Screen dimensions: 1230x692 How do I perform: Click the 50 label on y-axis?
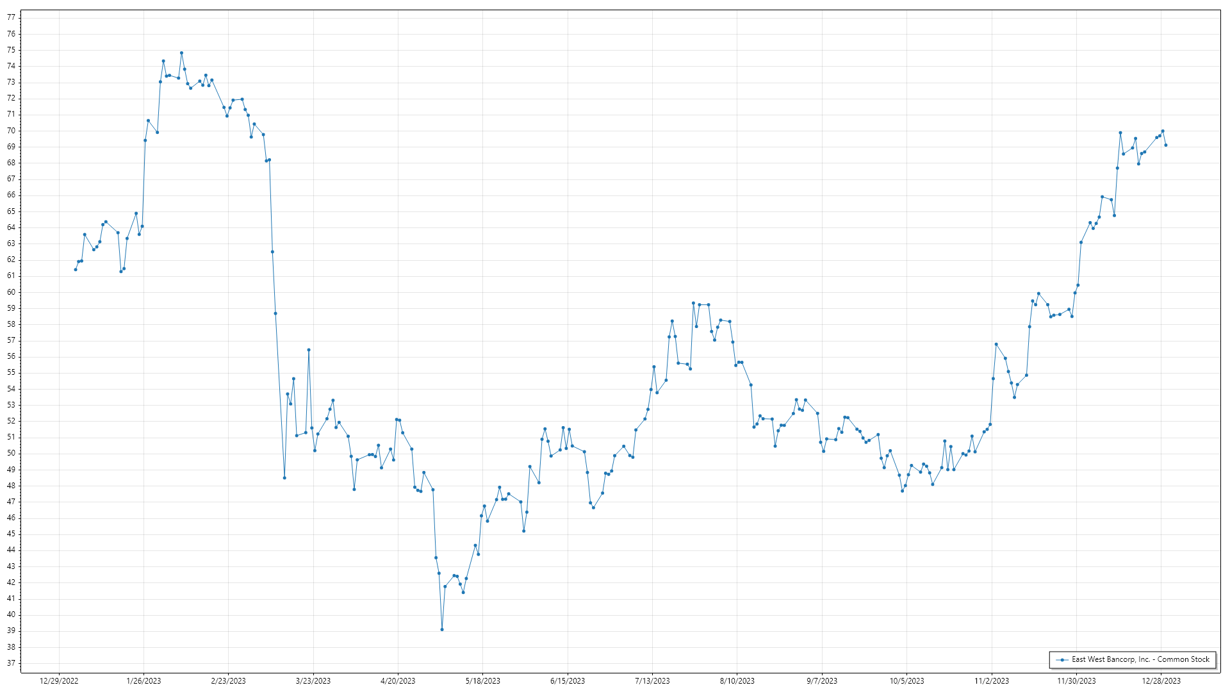[11, 454]
